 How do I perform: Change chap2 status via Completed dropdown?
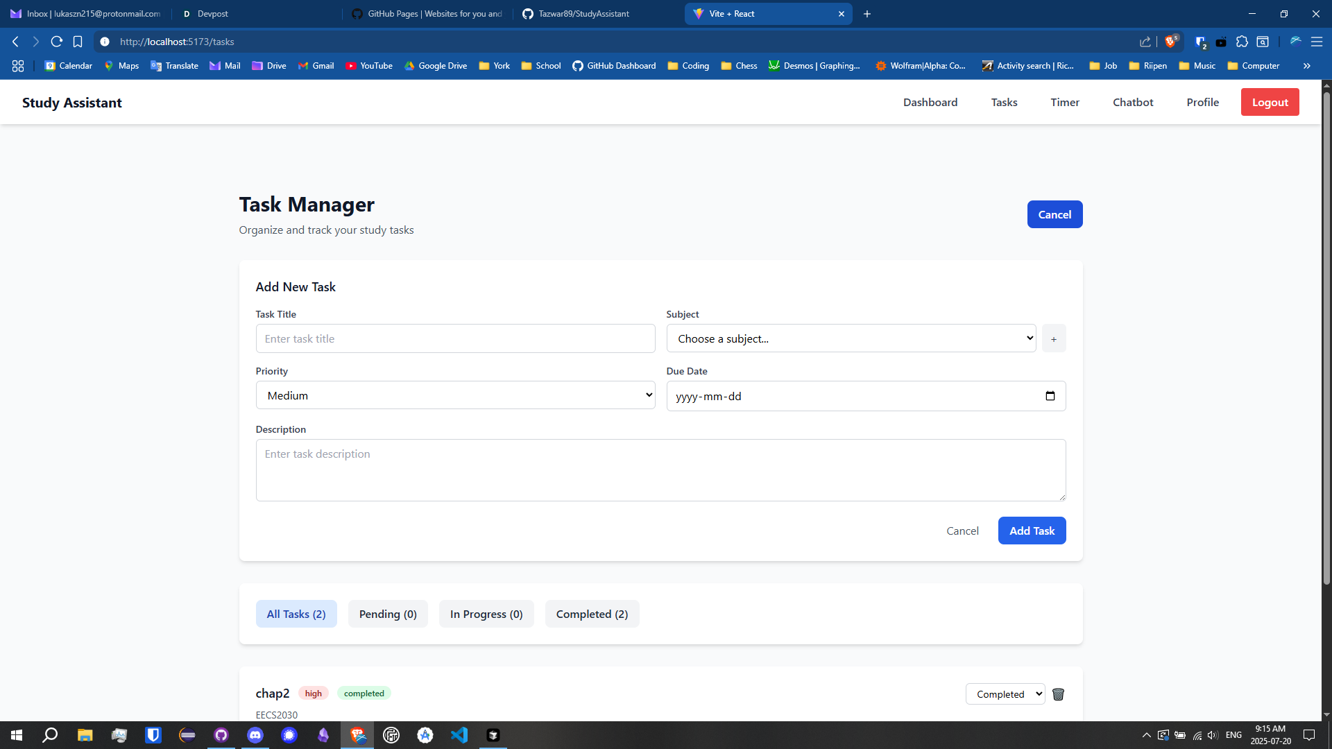pyautogui.click(x=1005, y=694)
